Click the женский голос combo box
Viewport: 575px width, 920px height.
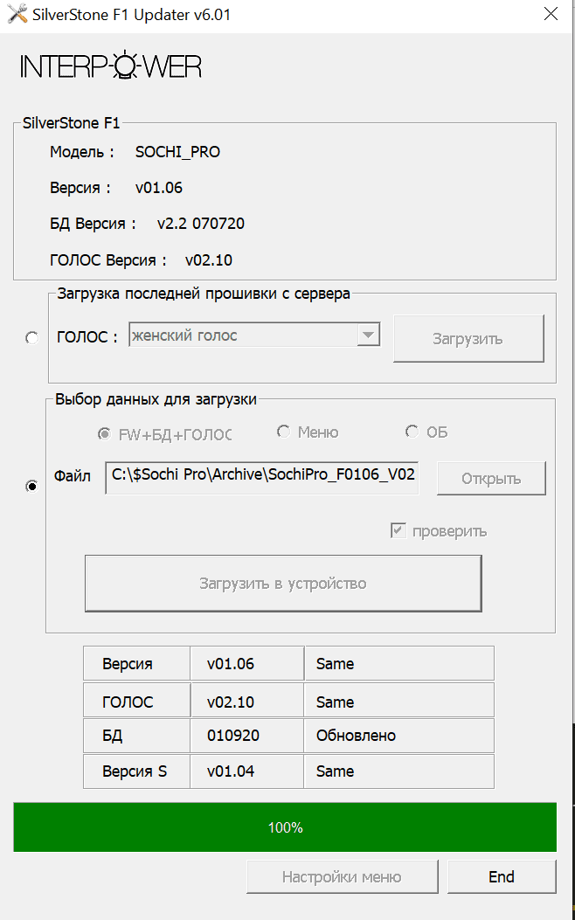click(243, 335)
